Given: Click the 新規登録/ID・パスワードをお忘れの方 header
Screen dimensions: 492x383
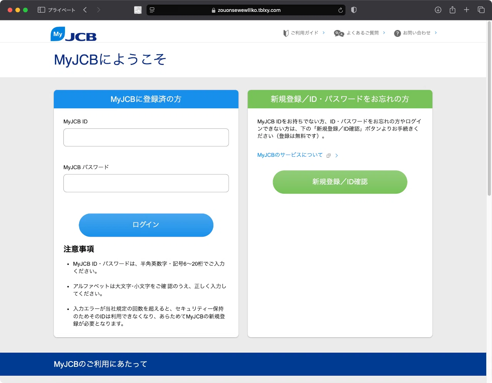Looking at the screenshot, I should 340,99.
